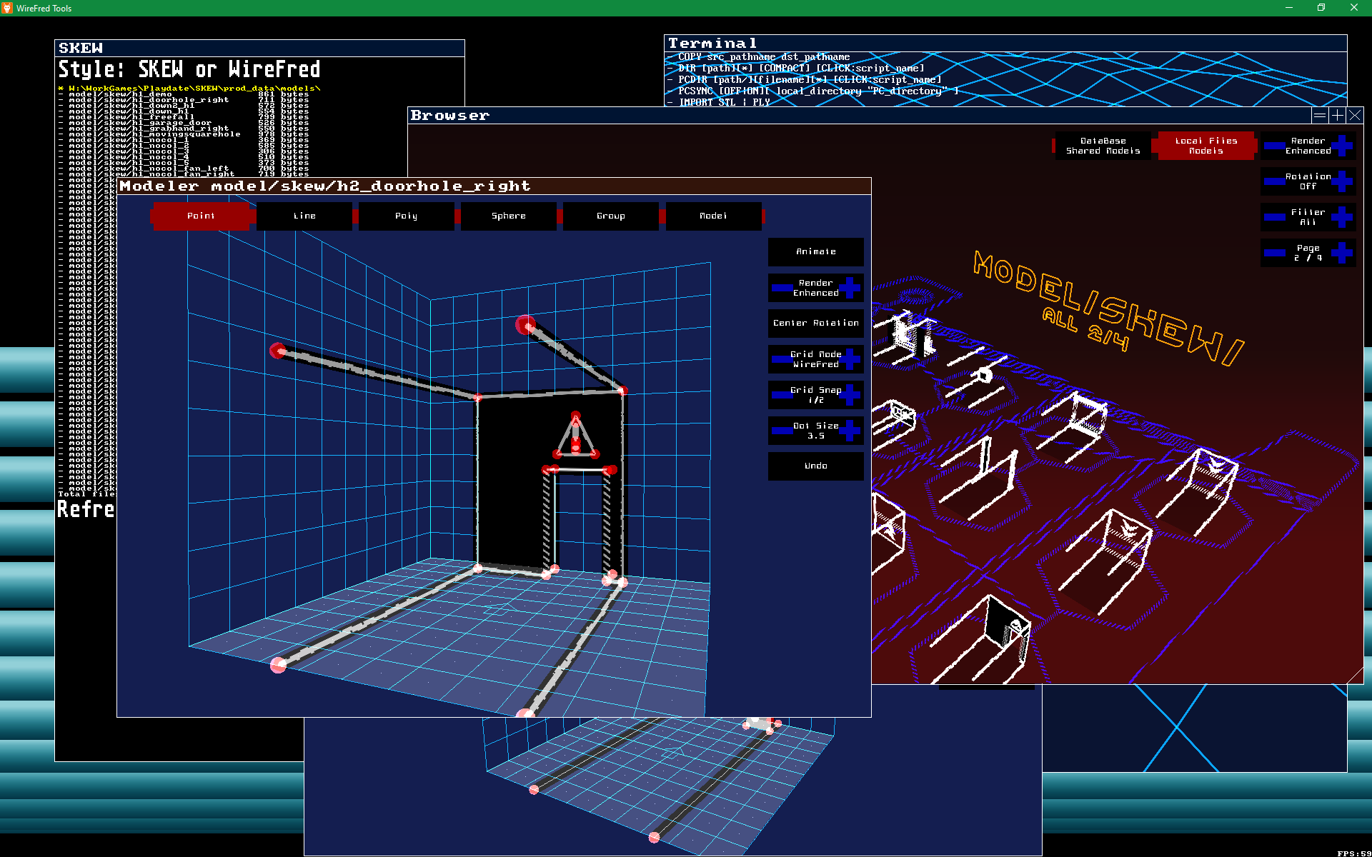Increase Dot Size with plus icon
This screenshot has width=1372, height=857.
tap(850, 431)
